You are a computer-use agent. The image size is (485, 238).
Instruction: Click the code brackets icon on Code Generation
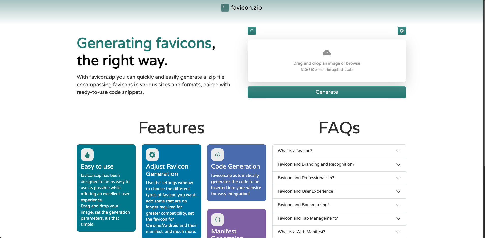click(217, 155)
